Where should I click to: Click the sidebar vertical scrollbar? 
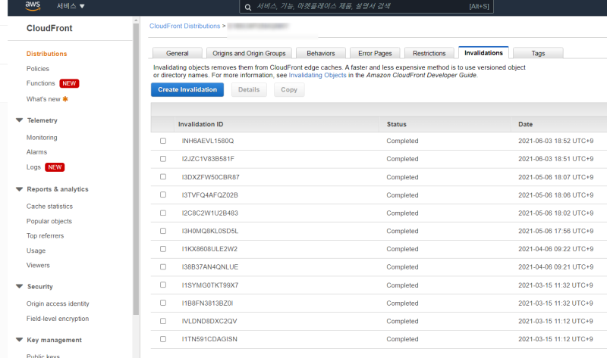click(136, 169)
